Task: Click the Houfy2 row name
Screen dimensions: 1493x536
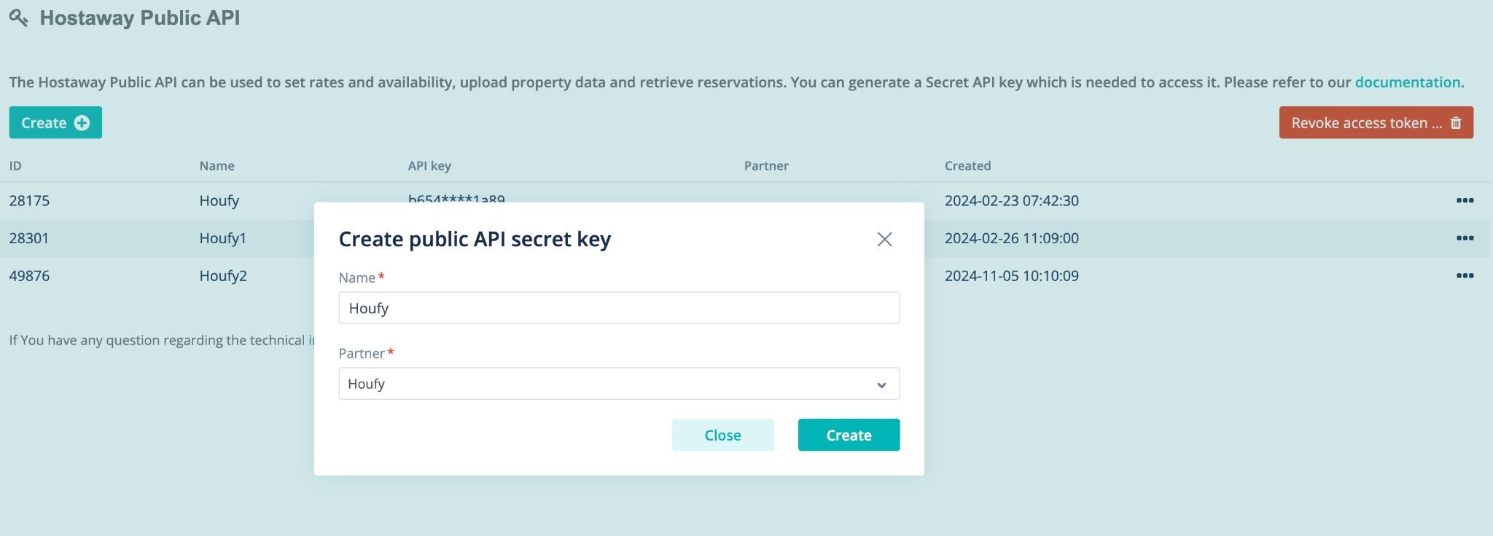Action: click(x=223, y=276)
